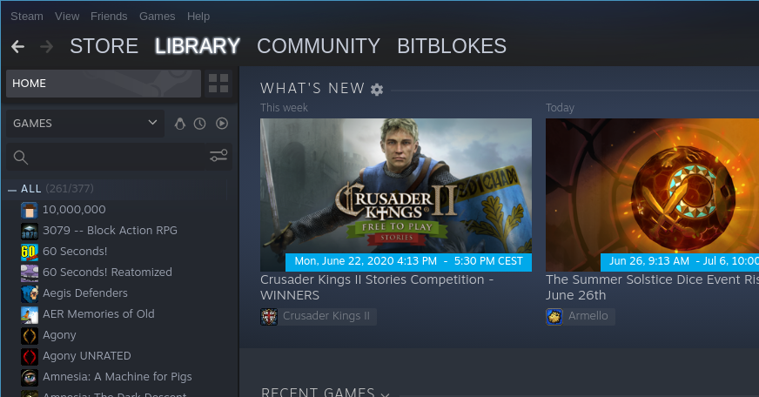Open the Friends menu
Viewport: 759px width, 397px height.
click(109, 17)
